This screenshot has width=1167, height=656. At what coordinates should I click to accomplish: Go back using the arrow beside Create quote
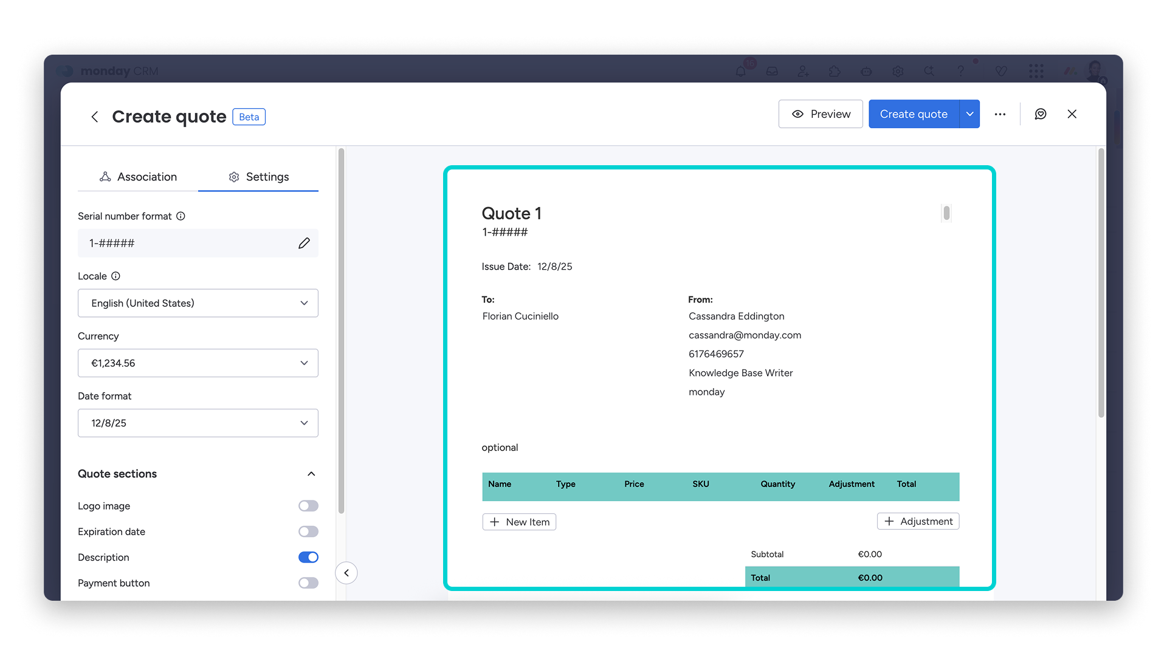click(x=95, y=116)
